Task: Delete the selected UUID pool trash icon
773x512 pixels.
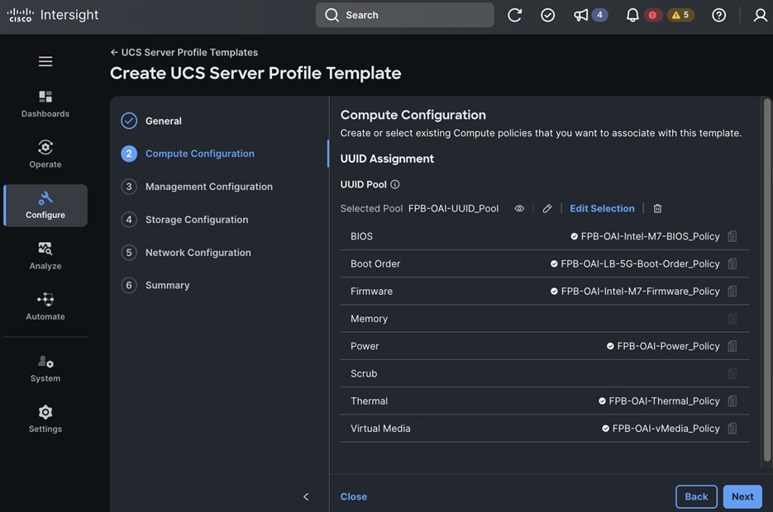Action: coord(657,209)
